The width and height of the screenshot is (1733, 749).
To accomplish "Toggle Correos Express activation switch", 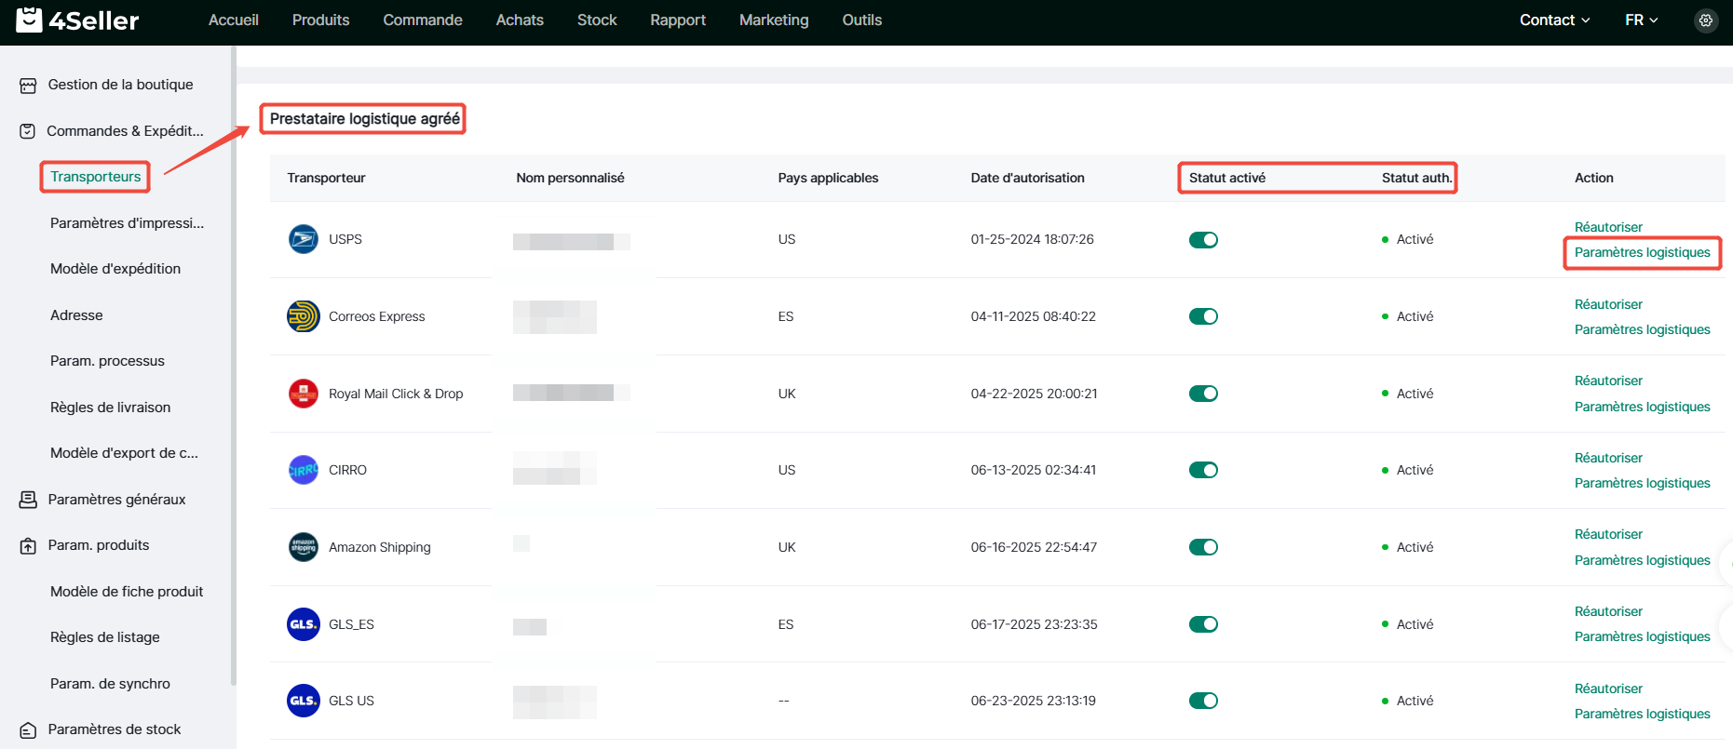I will click(x=1203, y=316).
